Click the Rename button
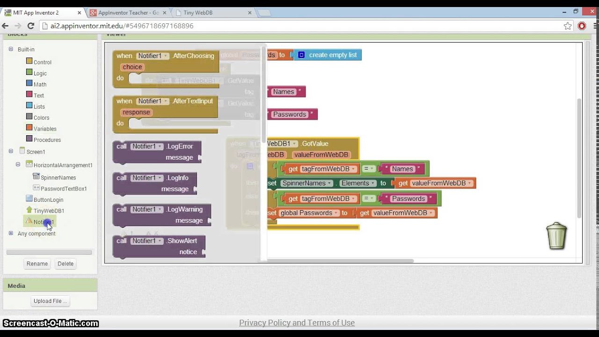This screenshot has width=599, height=337. 37,264
